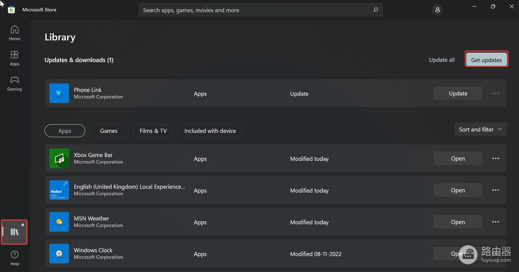
Task: Open more options for MSN Weather
Action: pos(496,222)
